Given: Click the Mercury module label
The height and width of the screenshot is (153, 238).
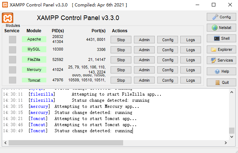Looking at the screenshot, I should click(34, 70).
